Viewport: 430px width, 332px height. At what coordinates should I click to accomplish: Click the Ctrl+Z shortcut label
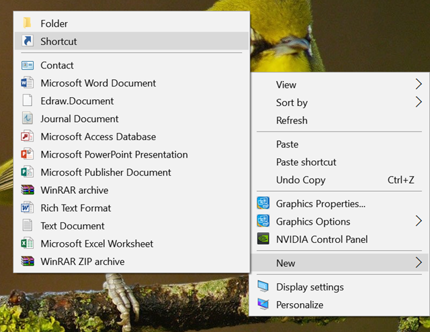click(x=400, y=180)
